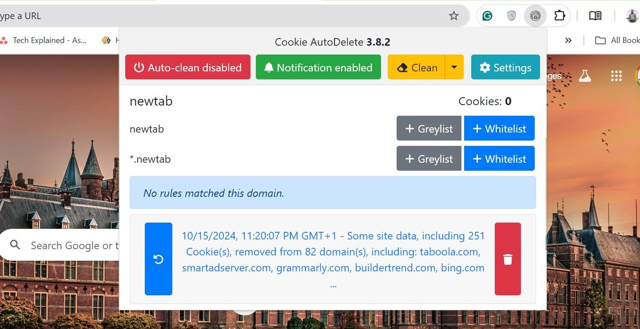Open the Labs flask icon

[585, 76]
